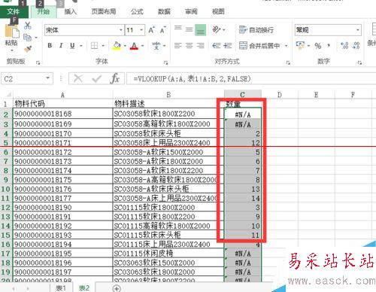Switch to the 插入 Insert tab
Viewport: 376px width, 292px height.
click(x=70, y=12)
